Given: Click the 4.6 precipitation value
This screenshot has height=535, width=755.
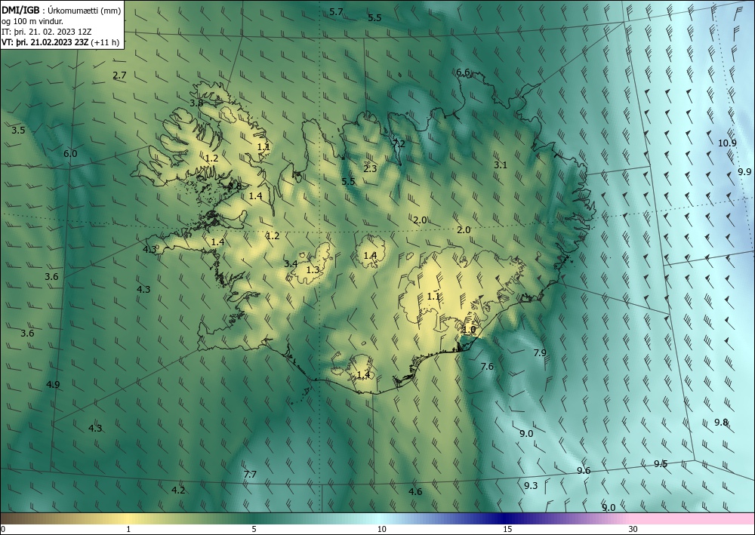Looking at the screenshot, I should pyautogui.click(x=415, y=491).
